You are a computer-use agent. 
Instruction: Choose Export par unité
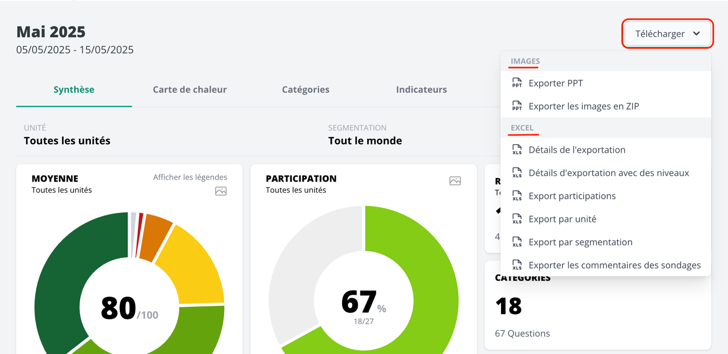(x=606, y=219)
